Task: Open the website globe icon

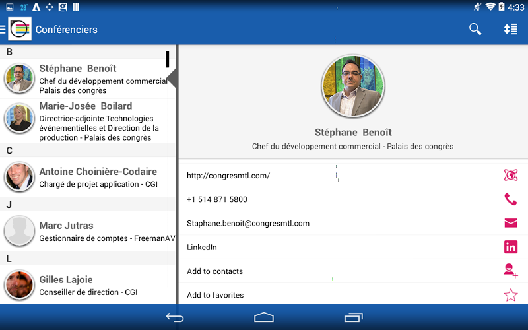Action: tap(510, 175)
